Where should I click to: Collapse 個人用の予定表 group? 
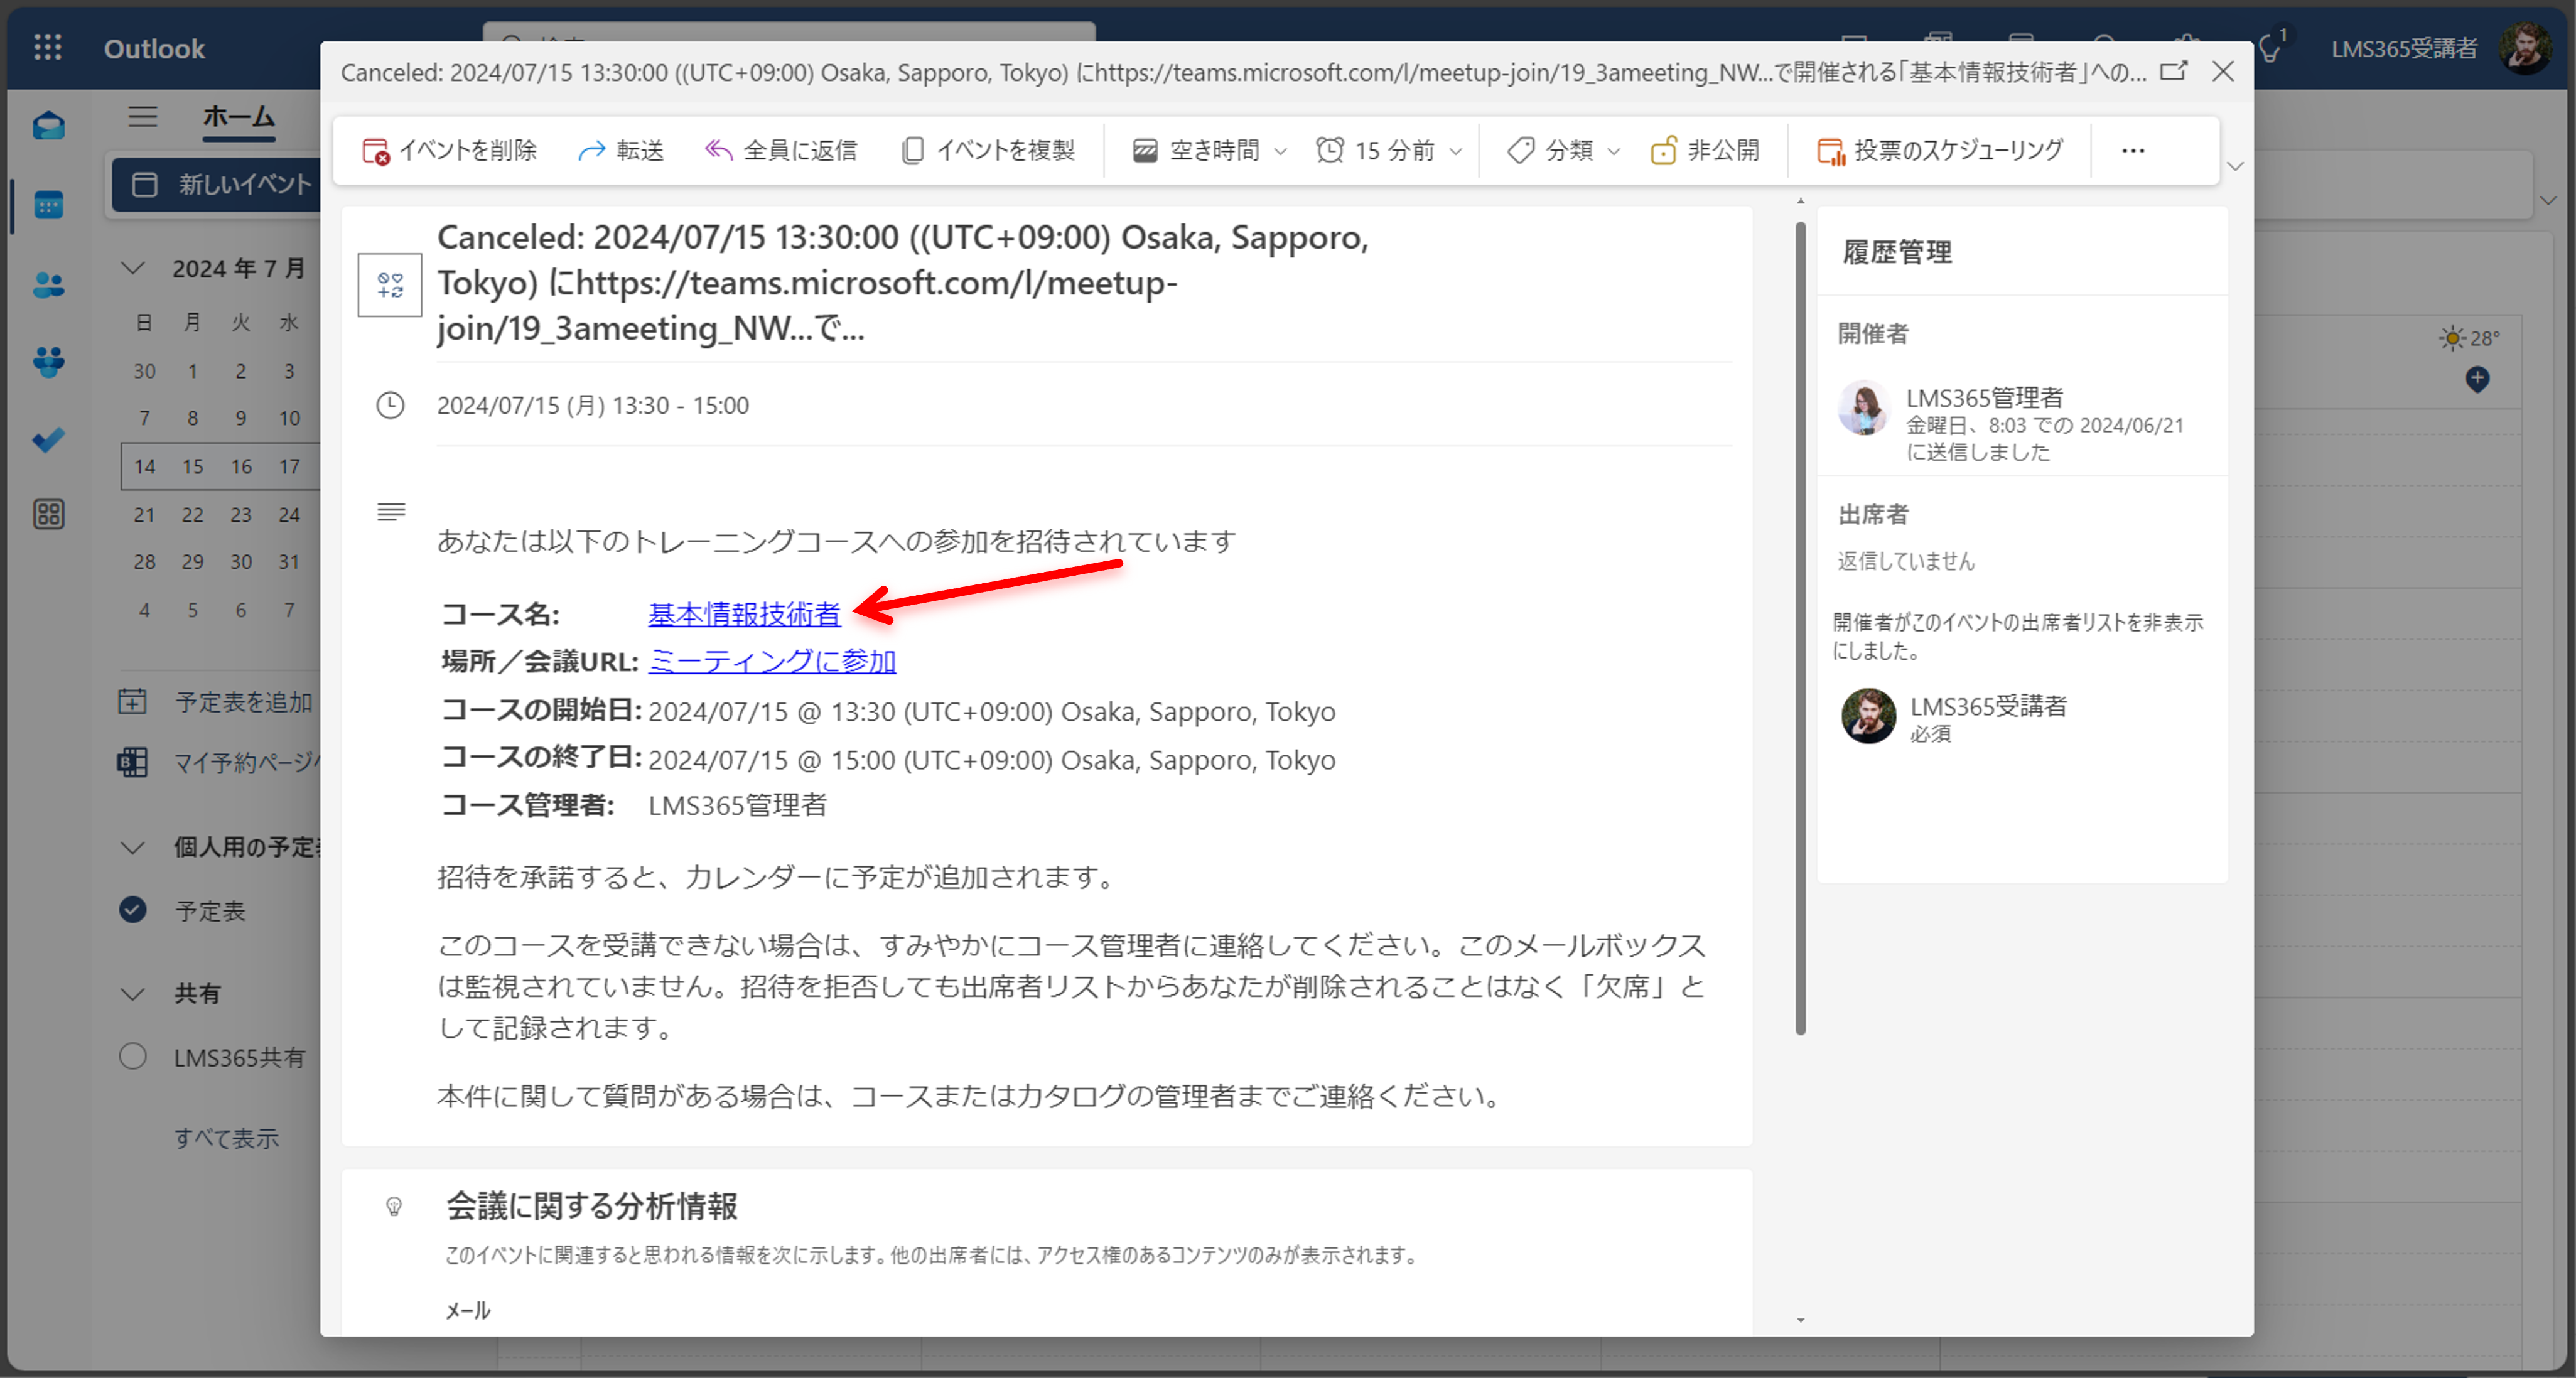coord(133,847)
